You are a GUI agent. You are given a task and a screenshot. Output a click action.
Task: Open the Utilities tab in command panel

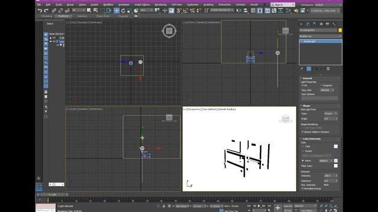pyautogui.click(x=334, y=24)
